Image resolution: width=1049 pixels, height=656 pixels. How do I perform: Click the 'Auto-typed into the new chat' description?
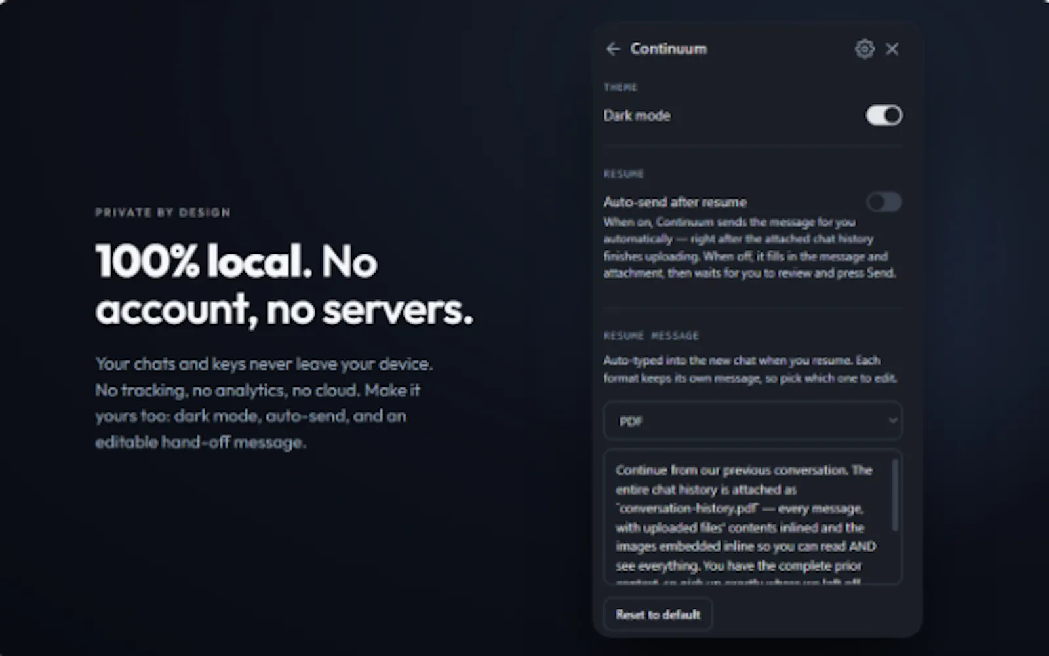point(750,369)
